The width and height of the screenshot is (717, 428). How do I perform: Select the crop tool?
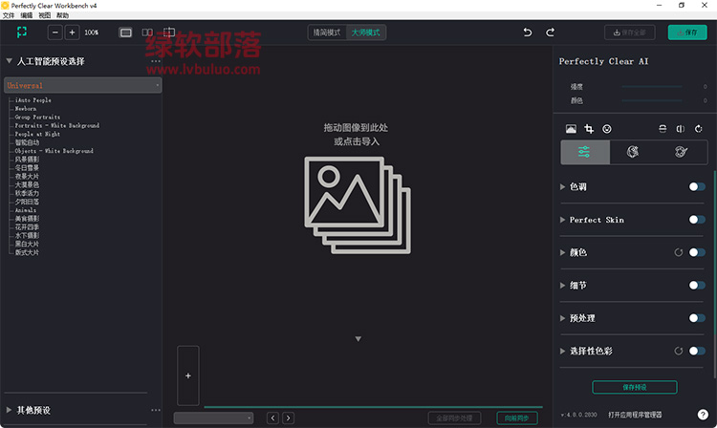tap(589, 129)
